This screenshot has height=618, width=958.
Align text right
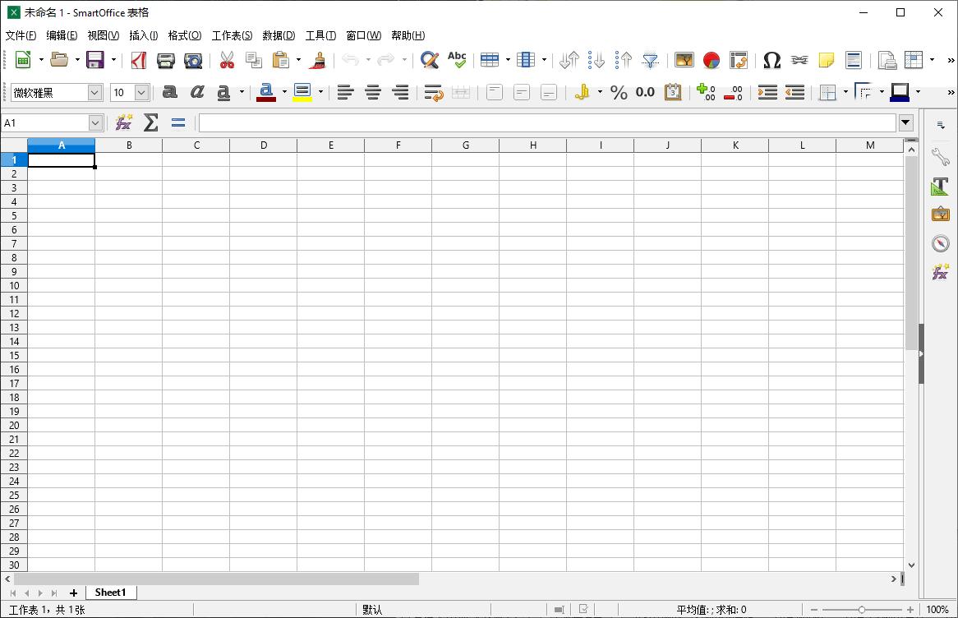tap(400, 92)
